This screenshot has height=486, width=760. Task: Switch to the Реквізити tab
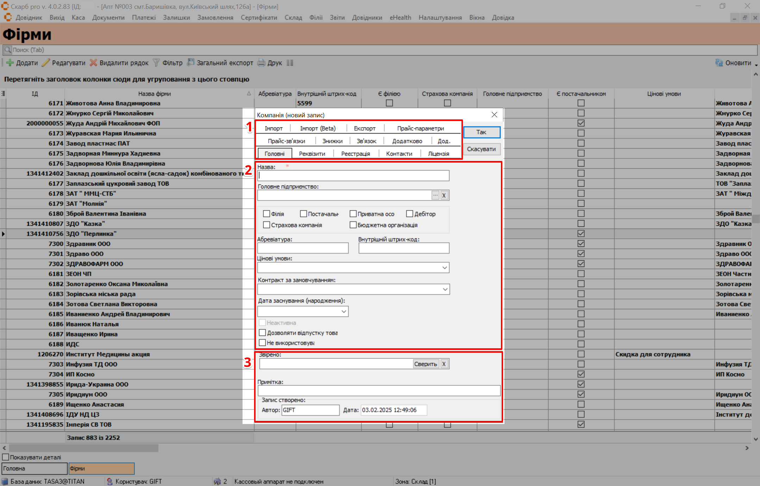coord(312,154)
